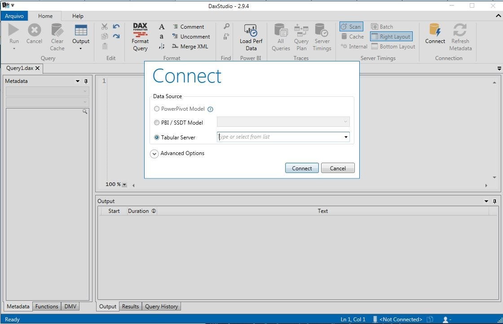
Task: Open the 100 % zoom dropdown
Action: pyautogui.click(x=124, y=185)
